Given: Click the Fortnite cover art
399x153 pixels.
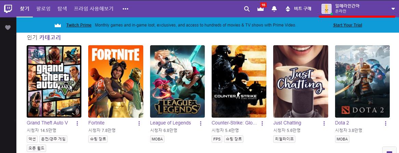Looking at the screenshot, I should [x=116, y=82].
